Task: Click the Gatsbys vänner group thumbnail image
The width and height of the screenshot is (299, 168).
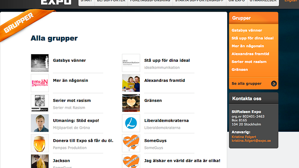Action: (x=40, y=63)
